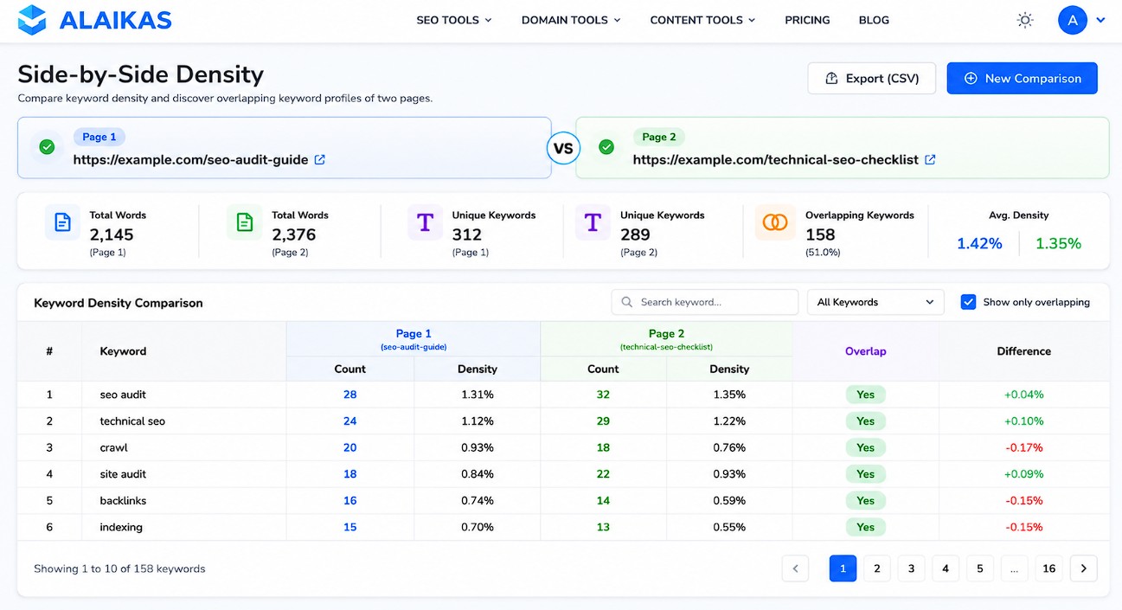Click the Yes badge in seo audit row

tap(865, 395)
